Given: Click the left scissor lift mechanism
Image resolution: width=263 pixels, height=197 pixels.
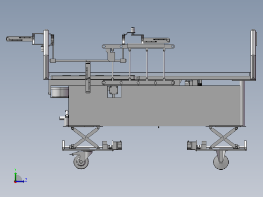Looking at the screenshot, I should 85,138.
